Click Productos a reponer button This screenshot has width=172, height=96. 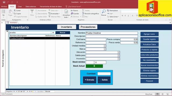tap(149, 50)
